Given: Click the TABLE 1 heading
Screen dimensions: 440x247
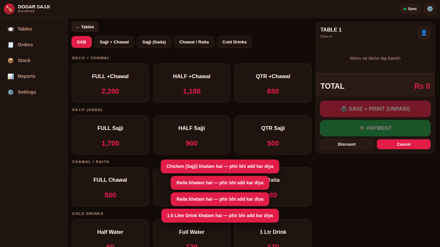Looking at the screenshot, I should point(331,30).
